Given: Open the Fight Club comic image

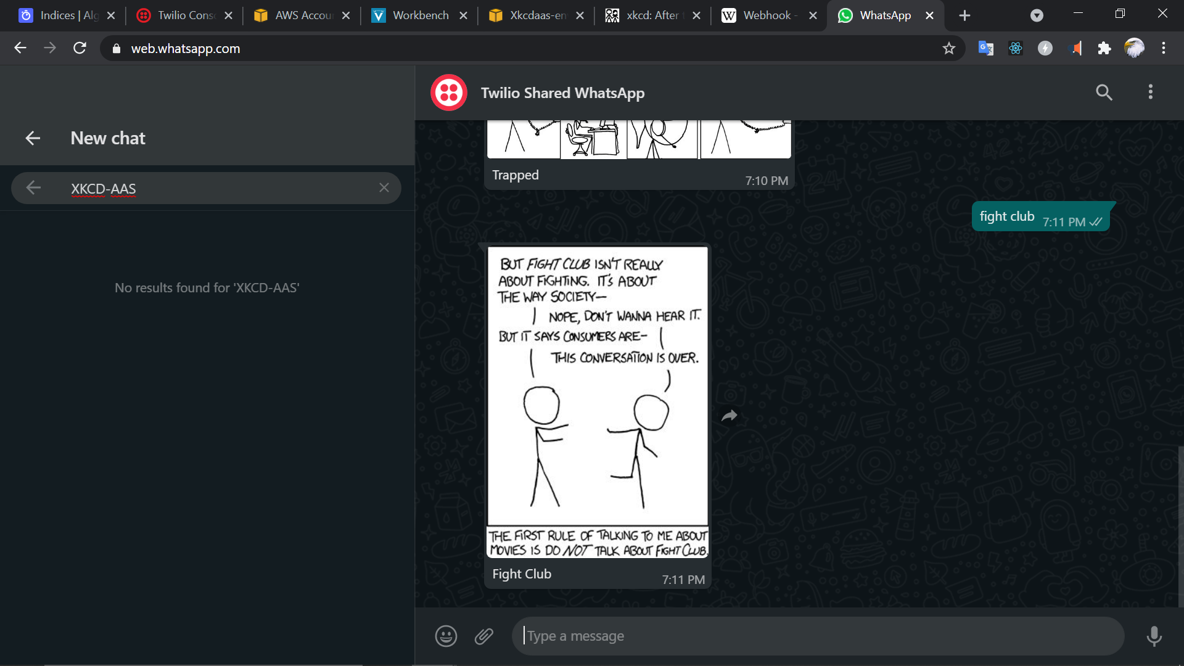Looking at the screenshot, I should 597,401.
